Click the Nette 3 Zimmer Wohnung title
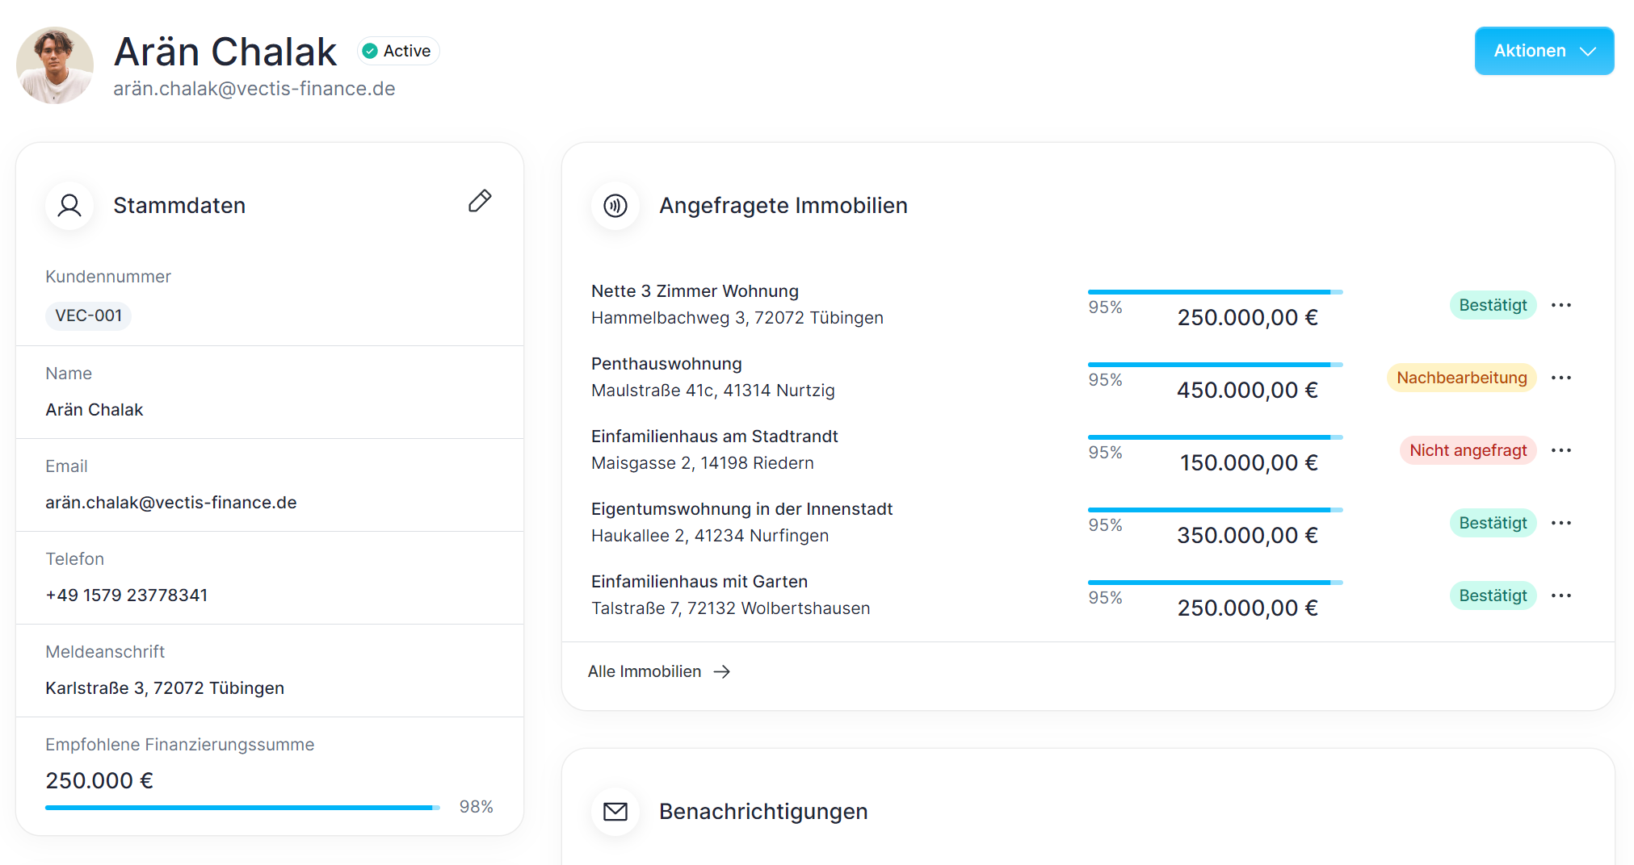The height and width of the screenshot is (865, 1634). (x=695, y=291)
